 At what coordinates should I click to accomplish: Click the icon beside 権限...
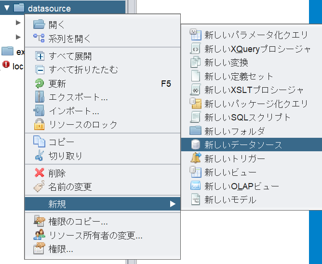pos(39,249)
